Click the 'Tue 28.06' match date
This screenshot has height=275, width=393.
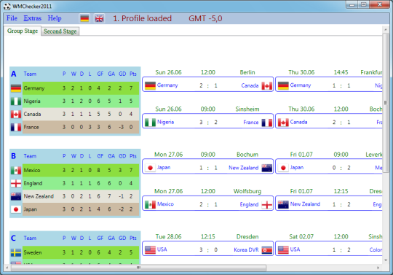pyautogui.click(x=168, y=236)
